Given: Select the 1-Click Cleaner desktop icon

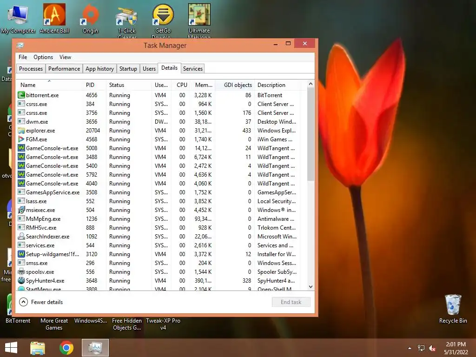Looking at the screenshot, I should [x=127, y=21].
